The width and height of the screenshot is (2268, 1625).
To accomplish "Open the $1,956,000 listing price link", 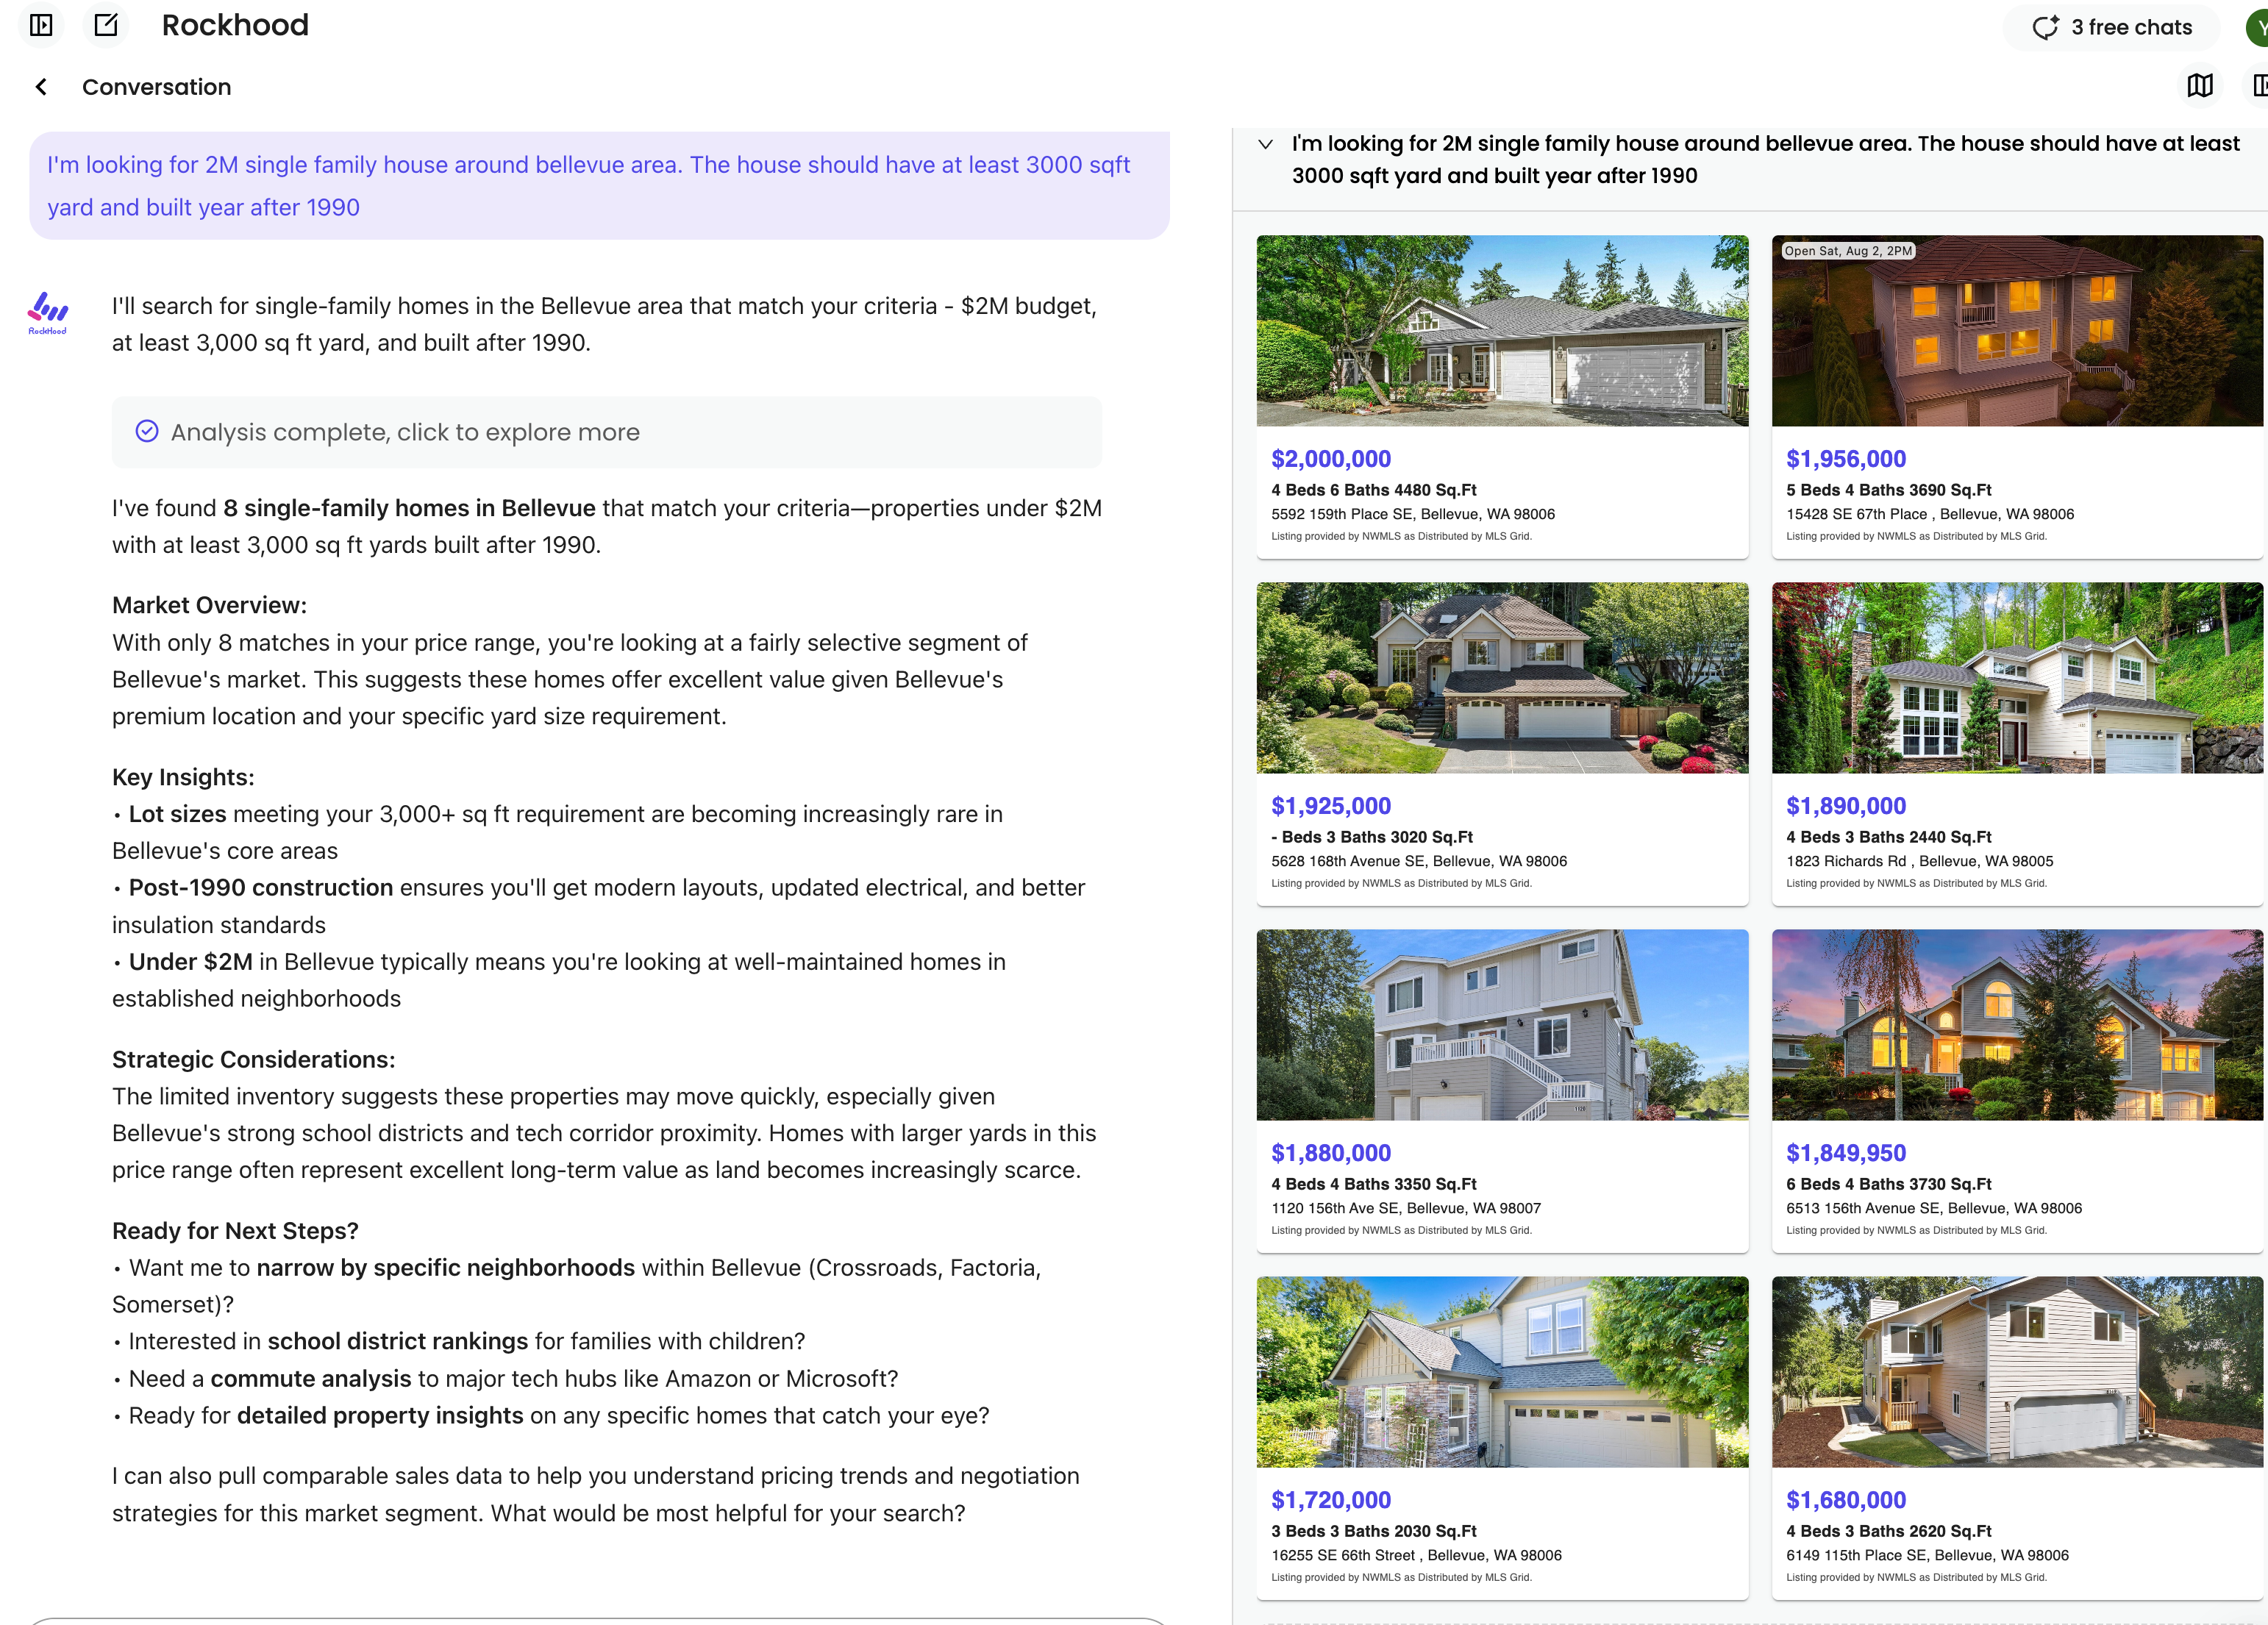I will [1846, 459].
